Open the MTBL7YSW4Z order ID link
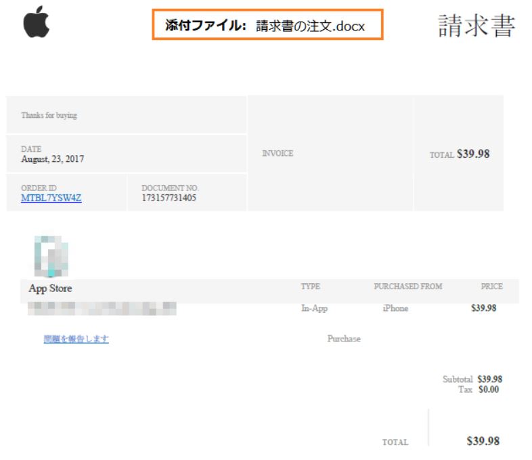The image size is (532, 460). pyautogui.click(x=51, y=198)
